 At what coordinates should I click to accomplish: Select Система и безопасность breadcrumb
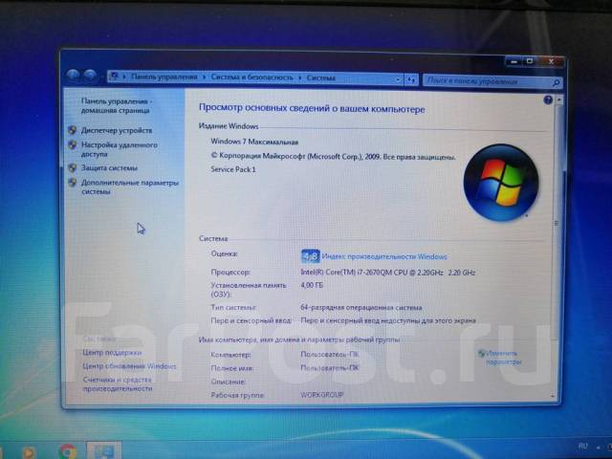click(251, 77)
